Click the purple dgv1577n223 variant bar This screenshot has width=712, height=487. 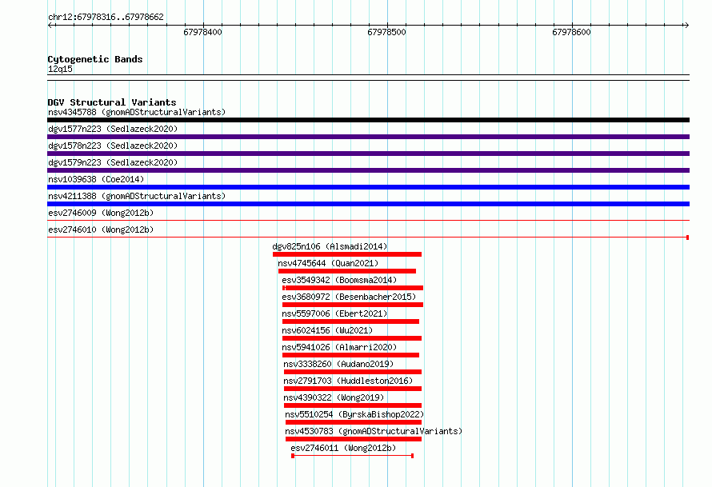click(x=368, y=137)
